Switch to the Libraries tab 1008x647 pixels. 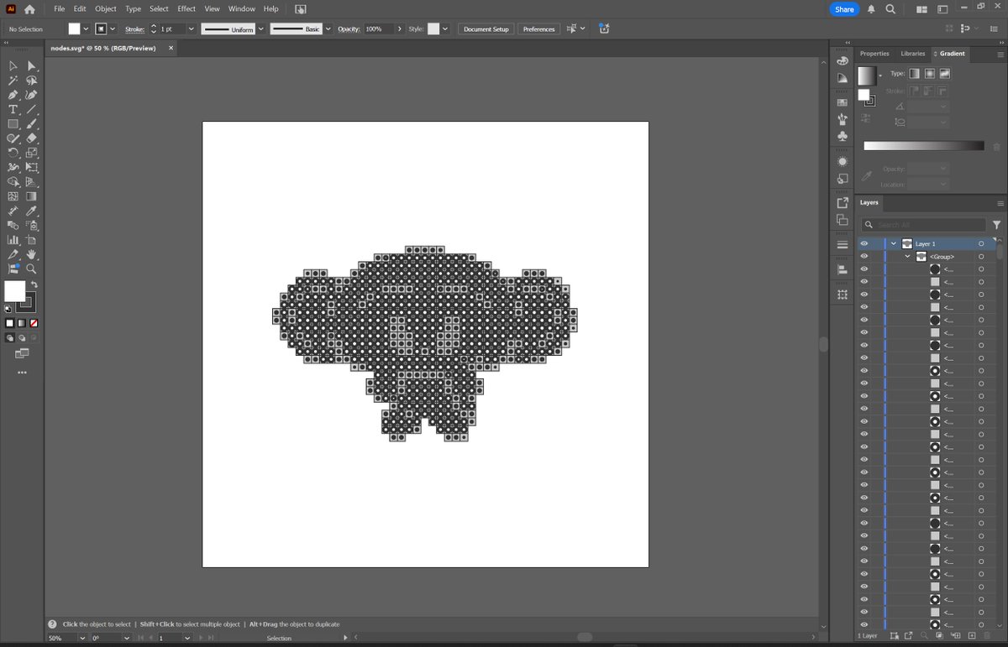click(912, 53)
